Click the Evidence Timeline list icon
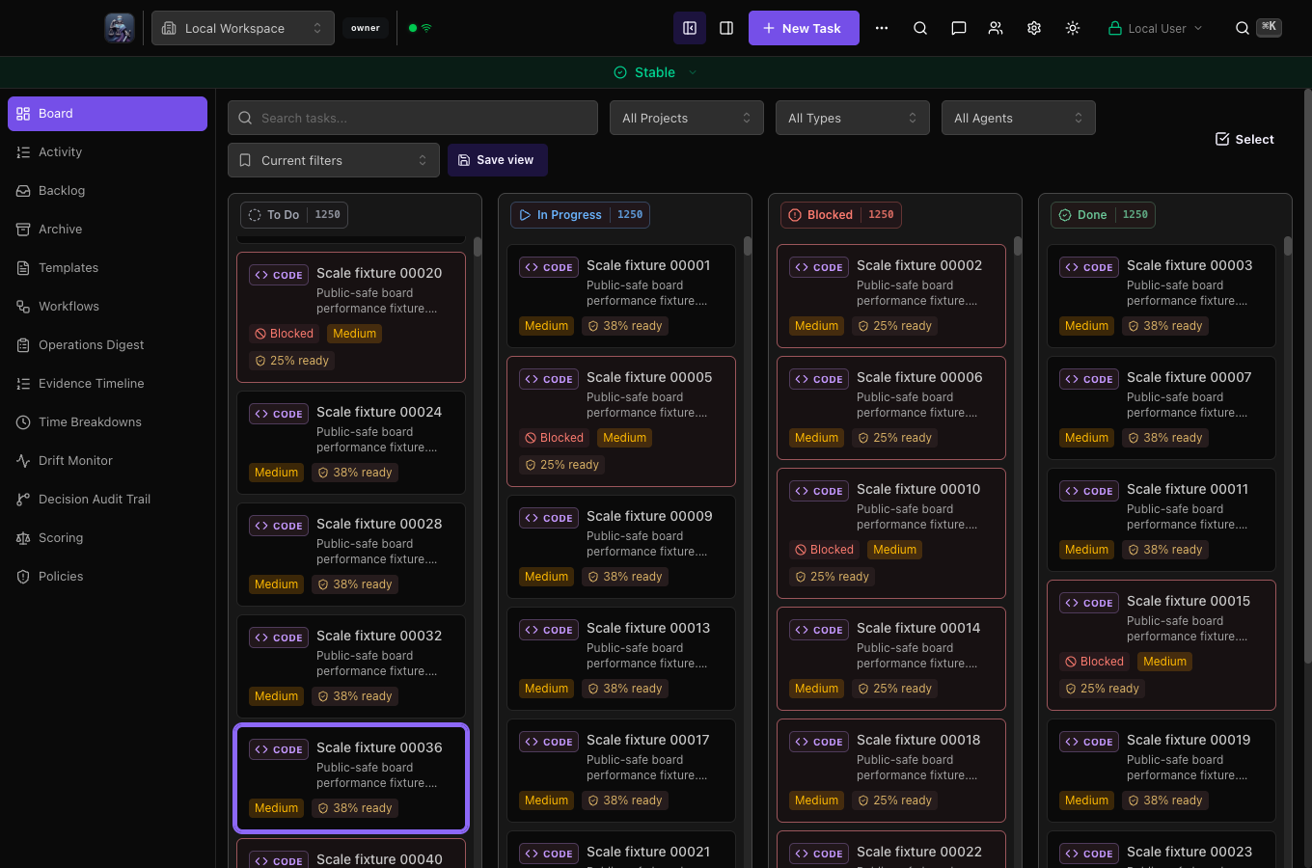 pyautogui.click(x=23, y=384)
